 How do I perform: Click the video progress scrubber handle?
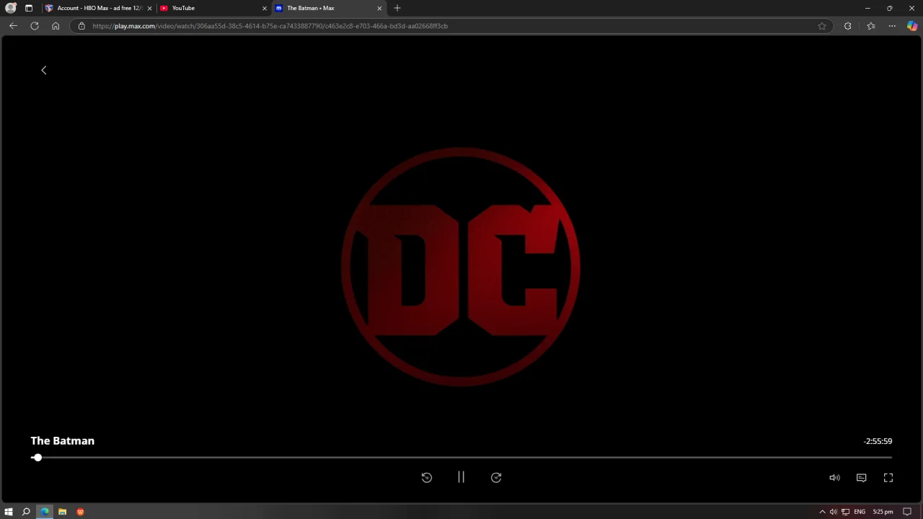(37, 458)
